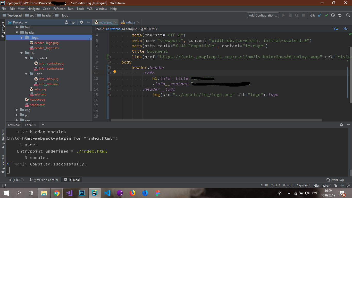Open the CRLF line separator selector

[275, 185]
